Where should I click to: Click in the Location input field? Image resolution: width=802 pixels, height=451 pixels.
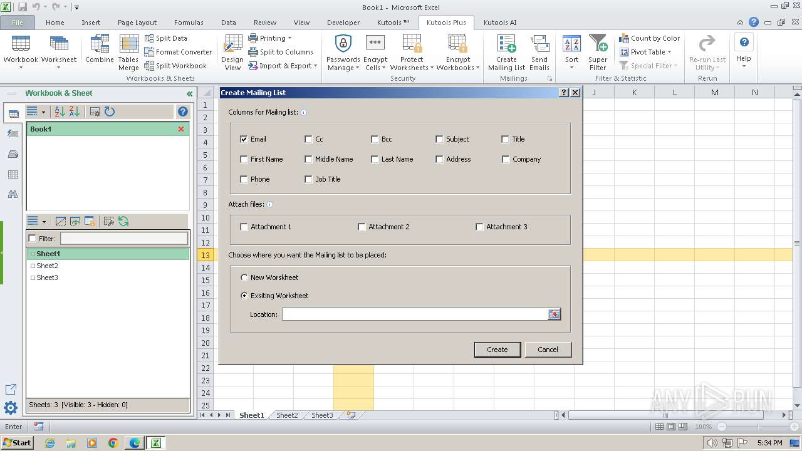[x=415, y=314]
